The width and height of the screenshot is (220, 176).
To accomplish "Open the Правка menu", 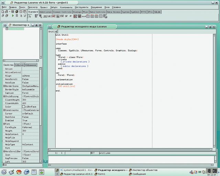I will (13, 7).
